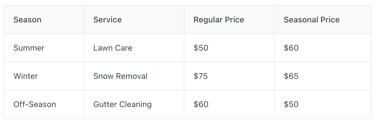Click the Seasonal Price column header
This screenshot has width=375, height=122.
[x=323, y=20]
